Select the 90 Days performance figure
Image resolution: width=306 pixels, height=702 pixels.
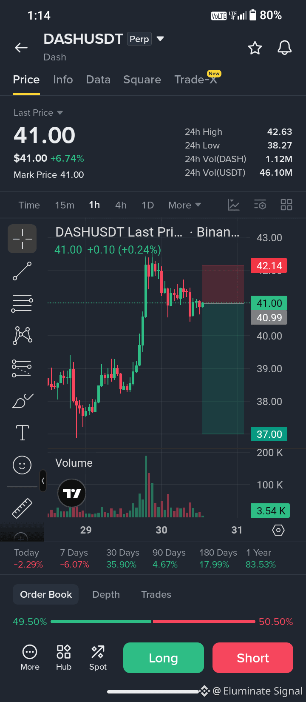point(169,559)
